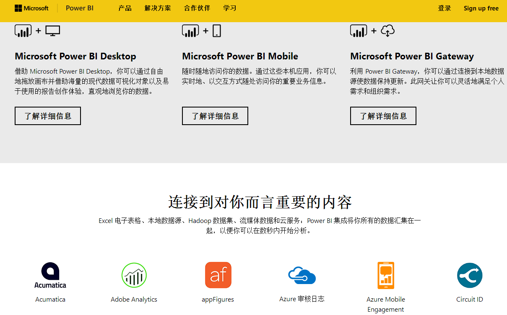The width and height of the screenshot is (507, 315).
Task: Open the Adobe Analytics connector icon
Action: click(134, 275)
